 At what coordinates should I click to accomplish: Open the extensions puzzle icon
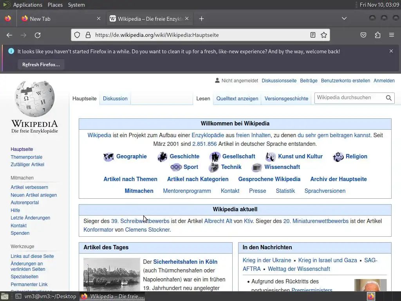[x=378, y=35]
